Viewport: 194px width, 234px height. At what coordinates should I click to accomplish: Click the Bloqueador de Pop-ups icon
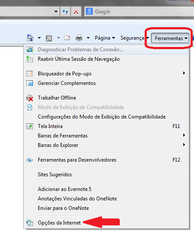(x=30, y=74)
